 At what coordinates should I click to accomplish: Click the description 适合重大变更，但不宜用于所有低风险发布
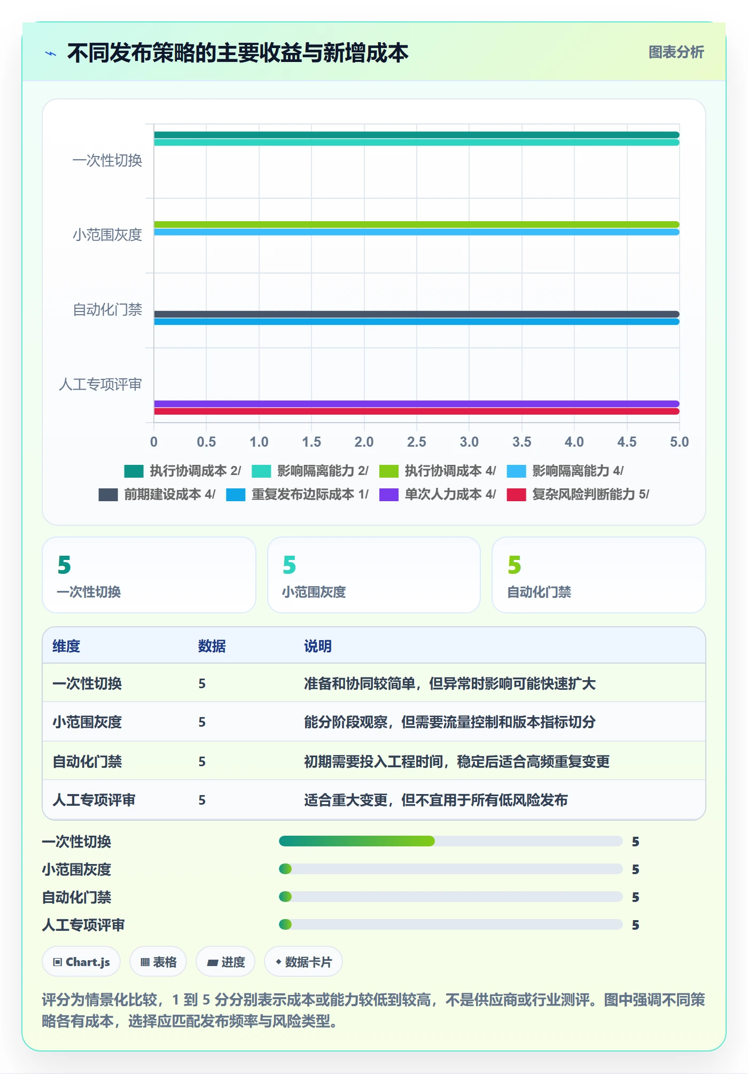pyautogui.click(x=436, y=800)
